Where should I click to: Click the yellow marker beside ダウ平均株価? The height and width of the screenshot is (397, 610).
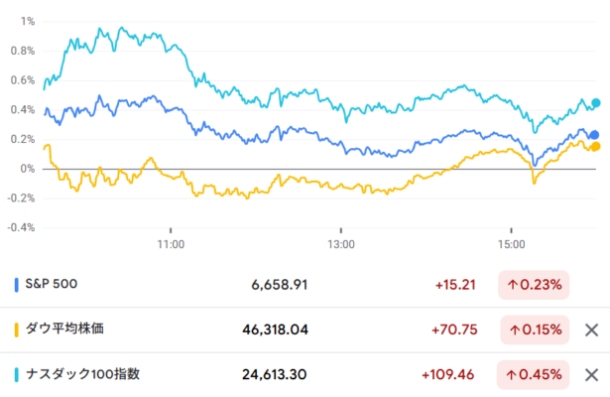pos(17,330)
